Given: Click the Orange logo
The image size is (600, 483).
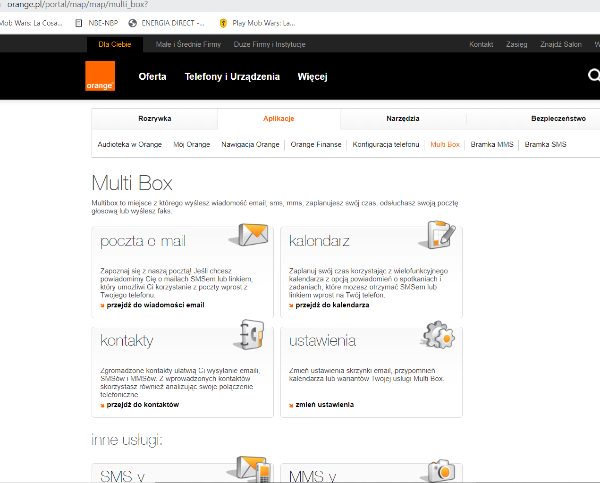Looking at the screenshot, I should (x=100, y=76).
